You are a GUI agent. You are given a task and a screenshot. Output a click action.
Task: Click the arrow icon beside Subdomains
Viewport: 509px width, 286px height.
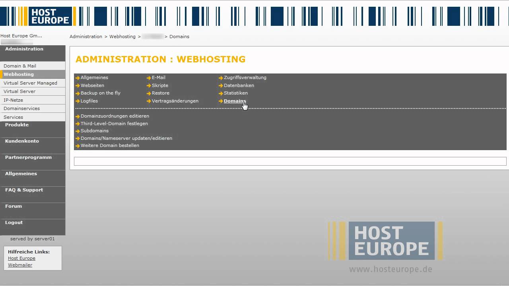click(78, 131)
